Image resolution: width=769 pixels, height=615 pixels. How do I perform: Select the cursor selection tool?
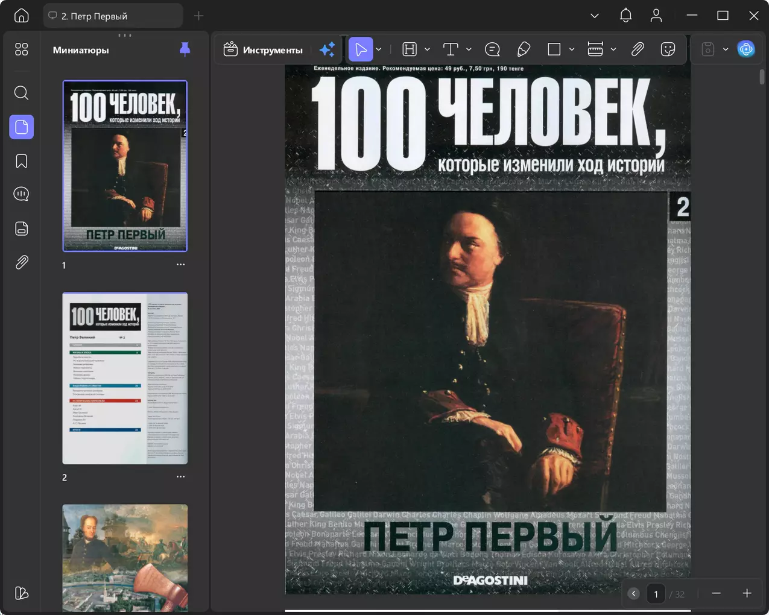(x=361, y=49)
